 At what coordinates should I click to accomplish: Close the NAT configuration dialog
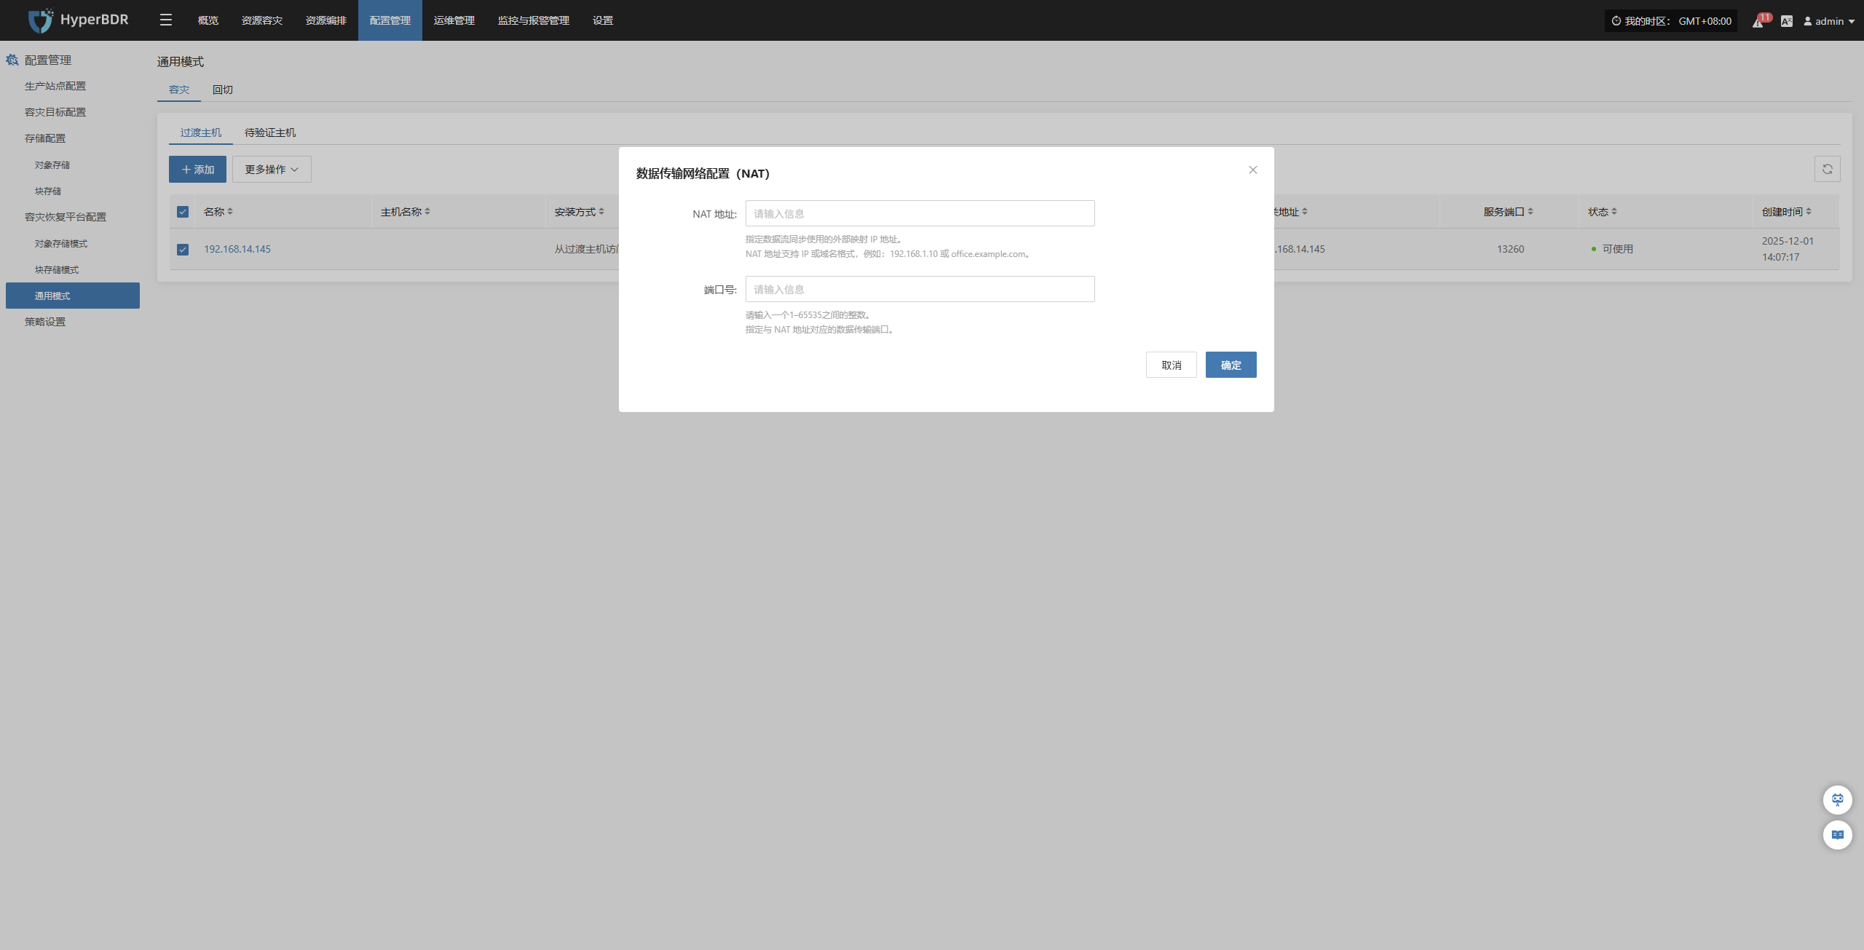click(1252, 170)
